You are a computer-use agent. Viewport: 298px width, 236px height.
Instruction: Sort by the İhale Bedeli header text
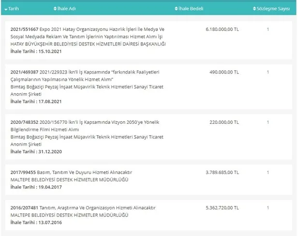[x=191, y=9]
